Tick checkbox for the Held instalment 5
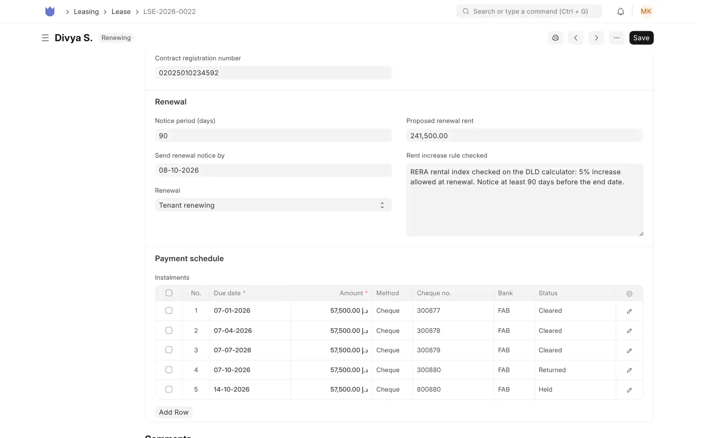Image resolution: width=701 pixels, height=438 pixels. (x=169, y=389)
